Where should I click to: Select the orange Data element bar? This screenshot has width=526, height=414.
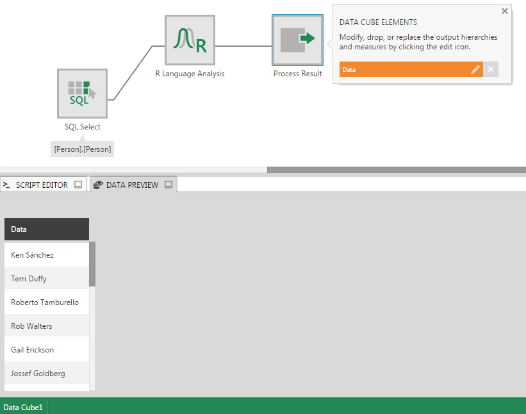click(x=404, y=69)
